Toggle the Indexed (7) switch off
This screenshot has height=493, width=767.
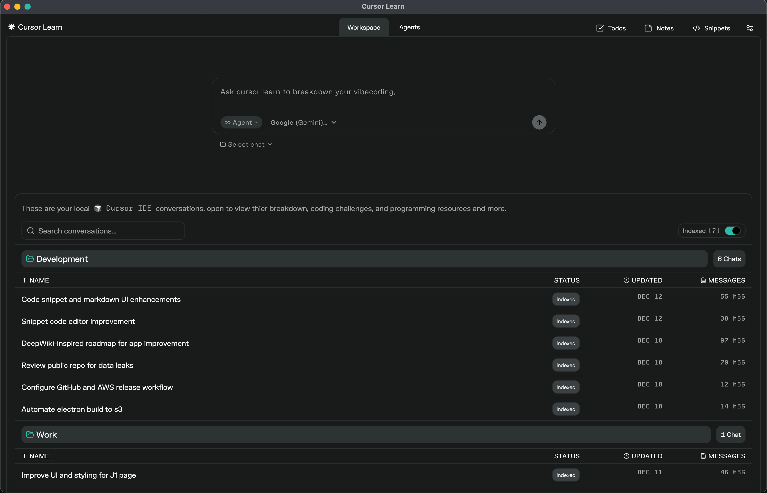pos(733,231)
